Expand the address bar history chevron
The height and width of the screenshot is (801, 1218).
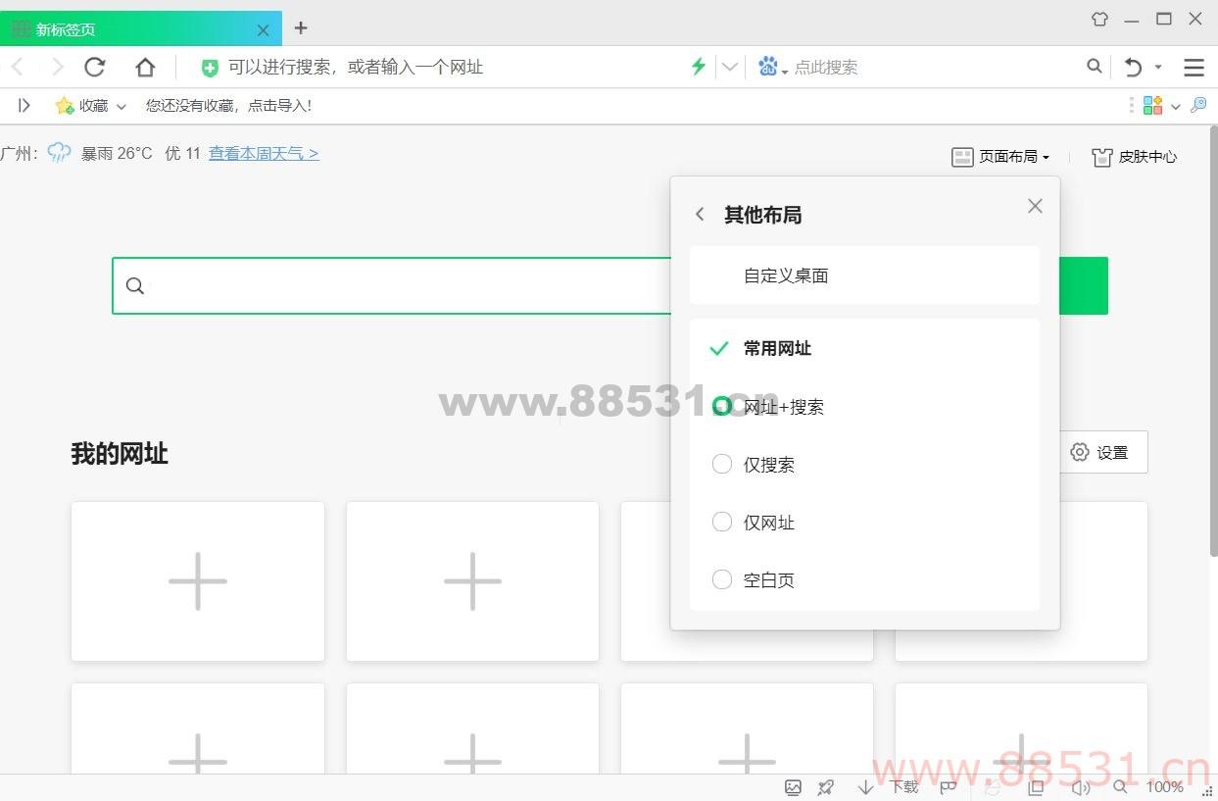pyautogui.click(x=729, y=67)
